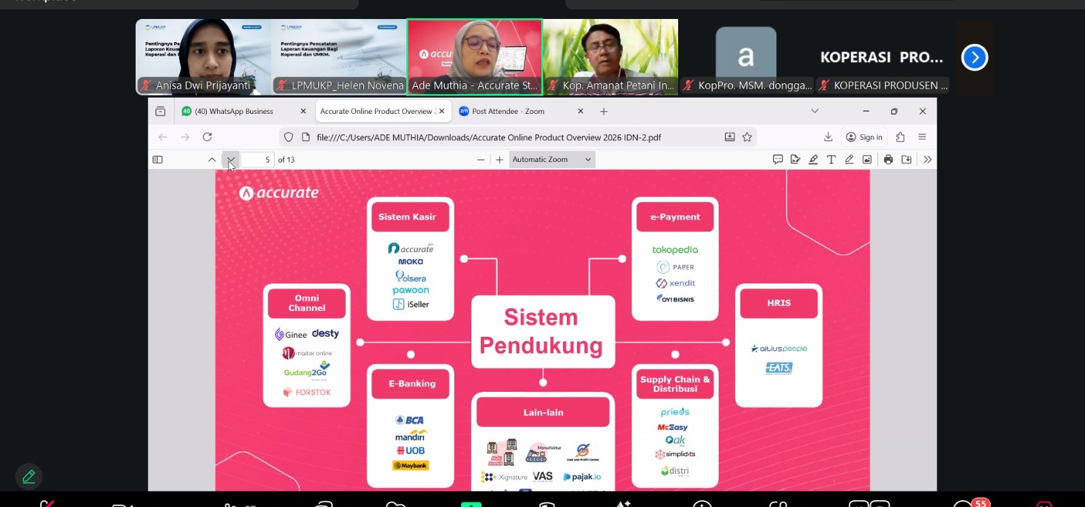The width and height of the screenshot is (1085, 507).
Task: Show more participants with the blue arrow
Action: (x=974, y=58)
